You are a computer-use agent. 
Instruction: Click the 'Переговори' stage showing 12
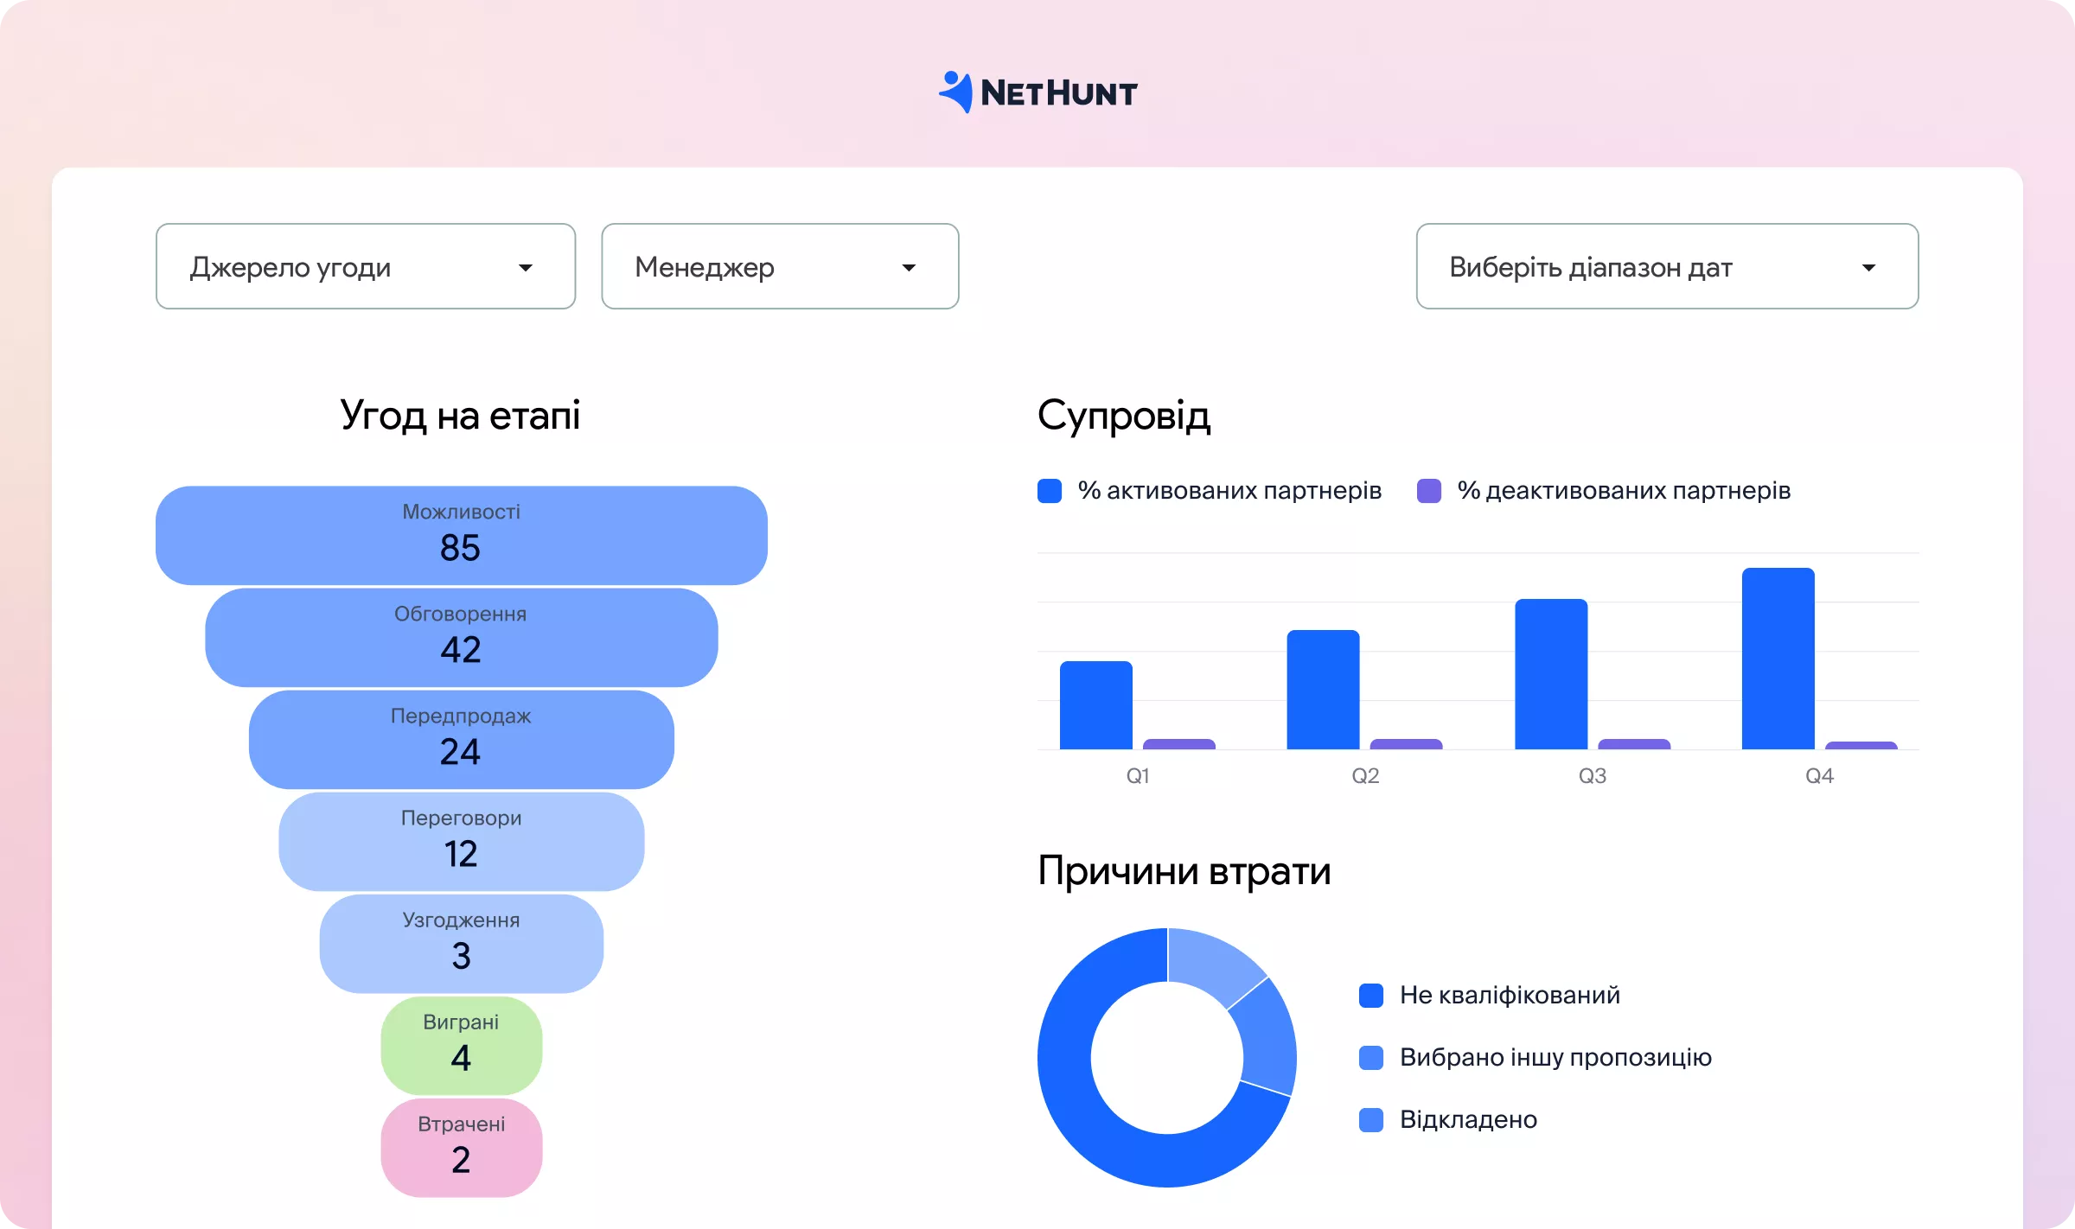461,841
